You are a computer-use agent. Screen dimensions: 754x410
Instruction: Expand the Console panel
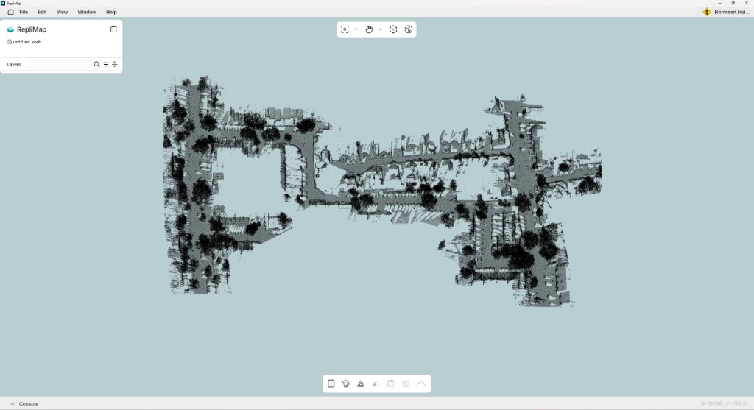(x=24, y=404)
